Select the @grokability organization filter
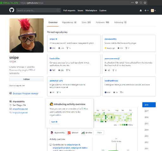 (x=58, y=133)
